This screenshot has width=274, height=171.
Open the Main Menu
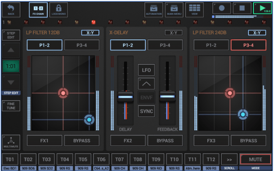coord(174,10)
